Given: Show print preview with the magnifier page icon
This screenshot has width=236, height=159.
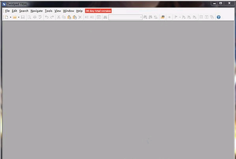Looking at the screenshot, I should tap(29, 17).
